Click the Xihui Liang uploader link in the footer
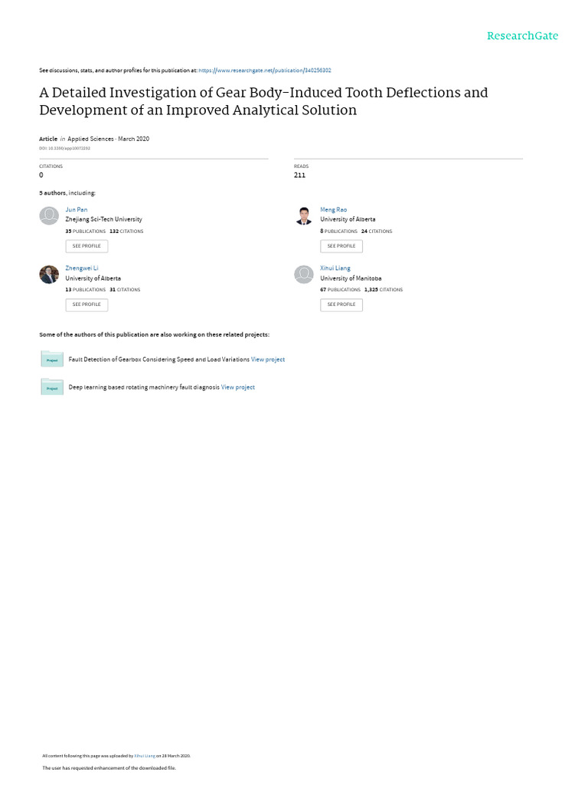Image resolution: width=588 pixels, height=785 pixels. tap(145, 756)
